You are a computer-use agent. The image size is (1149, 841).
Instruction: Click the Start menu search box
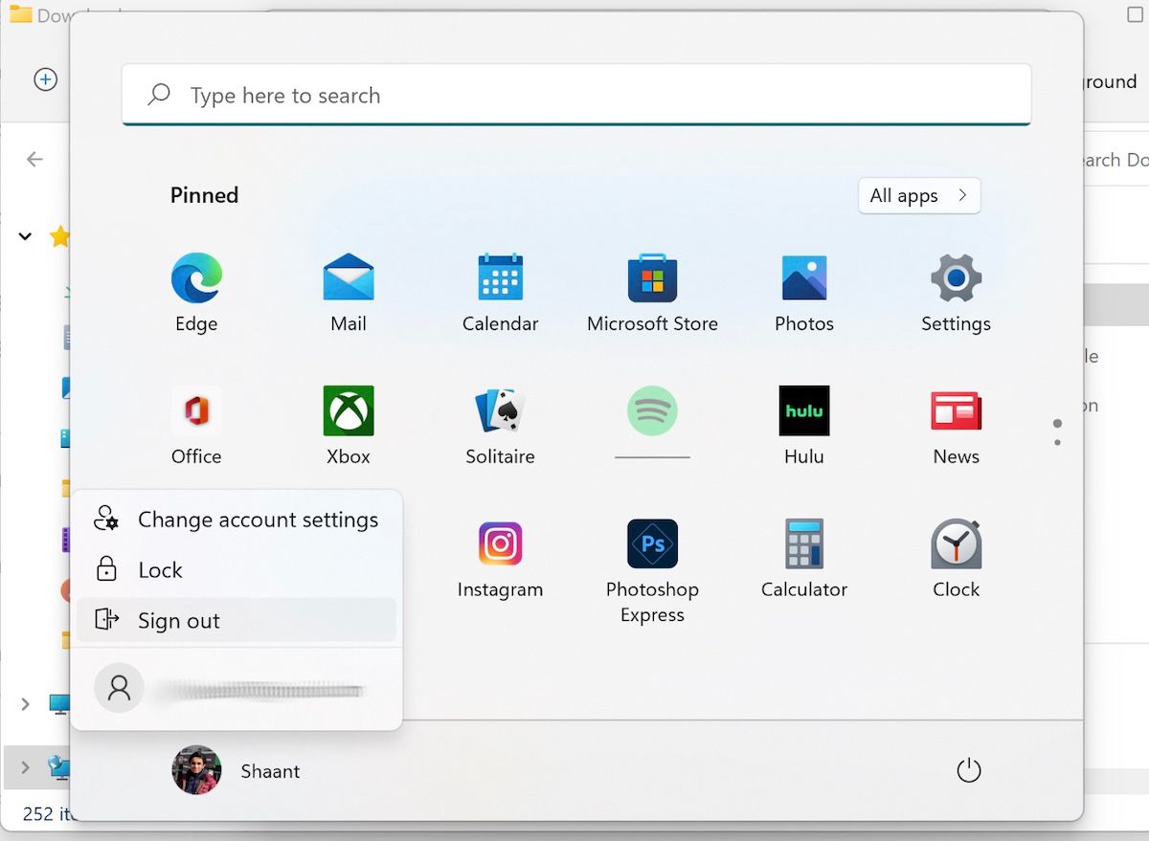tap(576, 95)
